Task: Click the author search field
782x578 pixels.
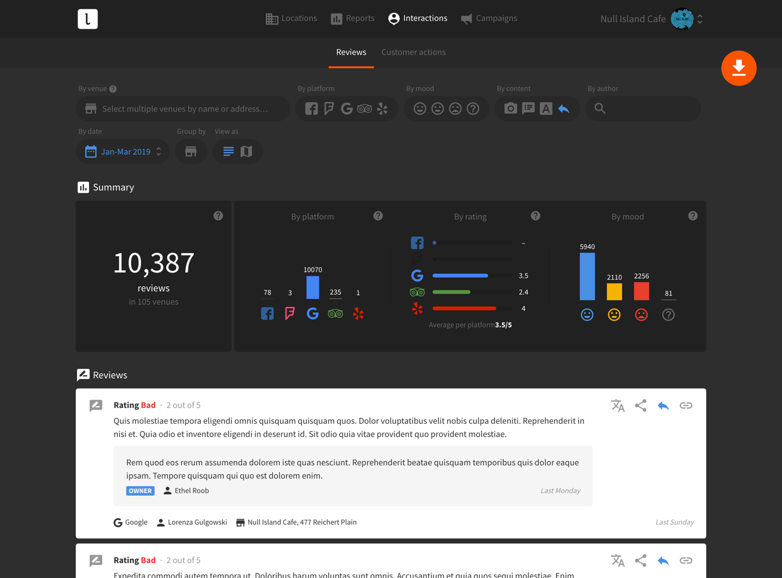Action: point(649,109)
